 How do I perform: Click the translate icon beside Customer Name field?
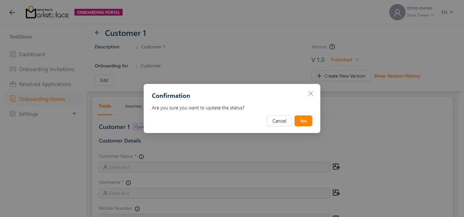click(x=336, y=167)
